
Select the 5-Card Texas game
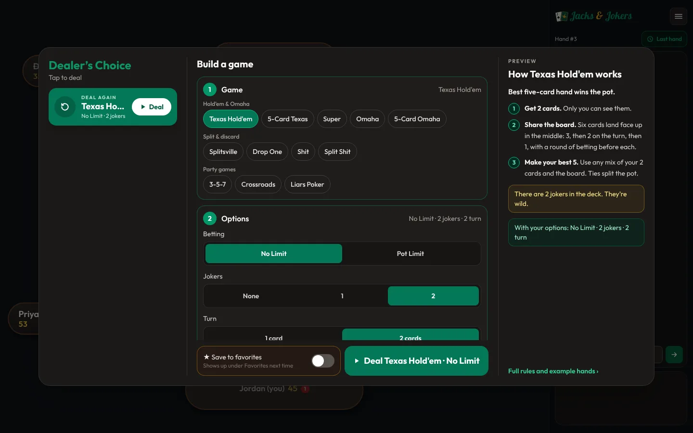click(x=288, y=119)
